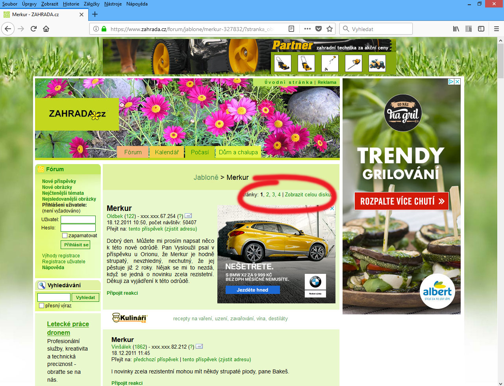Open the Soubor menu

[x=10, y=4]
